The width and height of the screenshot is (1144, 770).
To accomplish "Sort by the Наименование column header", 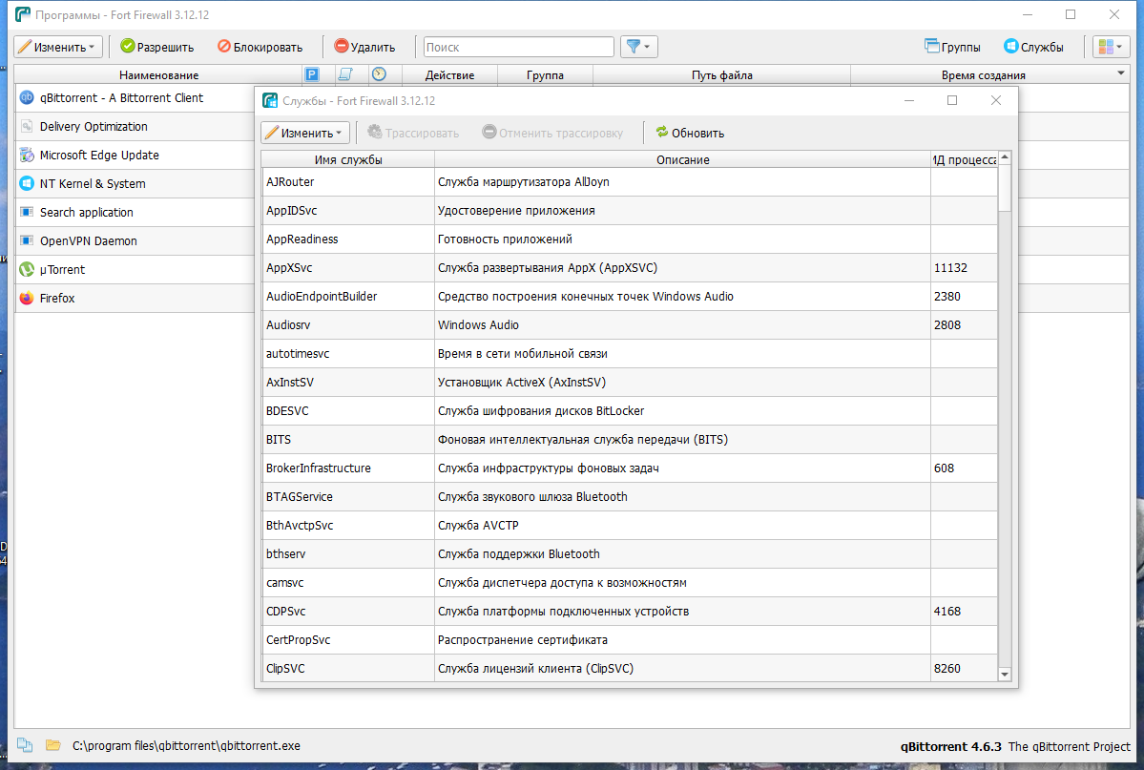I will pos(158,74).
